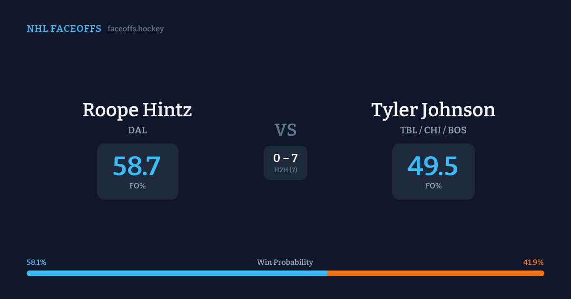This screenshot has height=299, width=571.
Task: Click the BOS team abbreviation
Action: [457, 130]
